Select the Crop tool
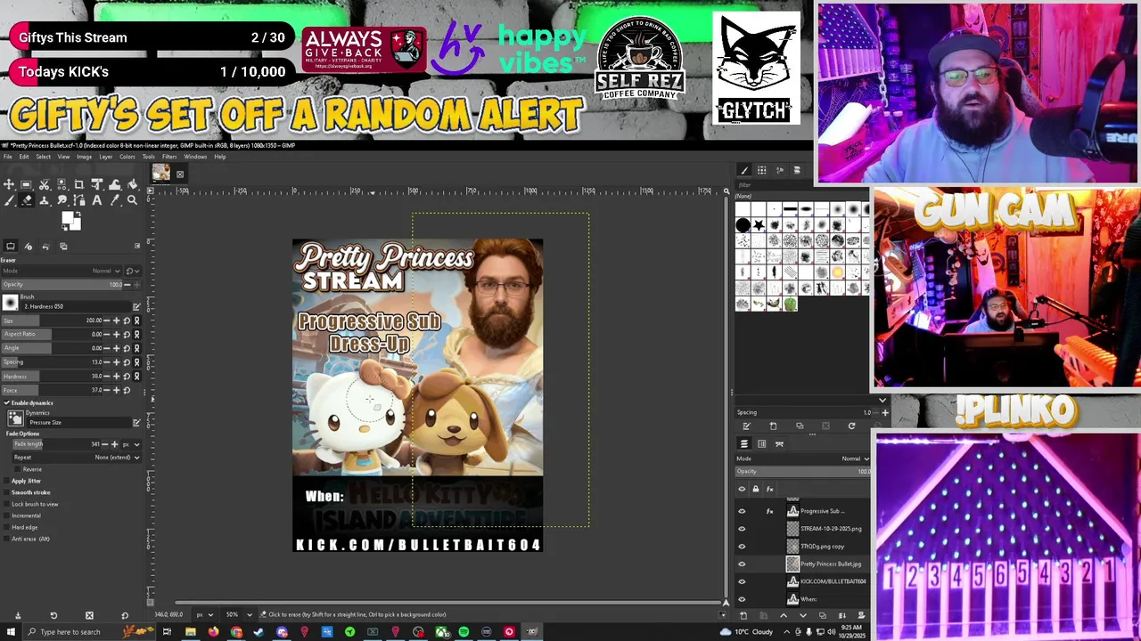 point(78,184)
